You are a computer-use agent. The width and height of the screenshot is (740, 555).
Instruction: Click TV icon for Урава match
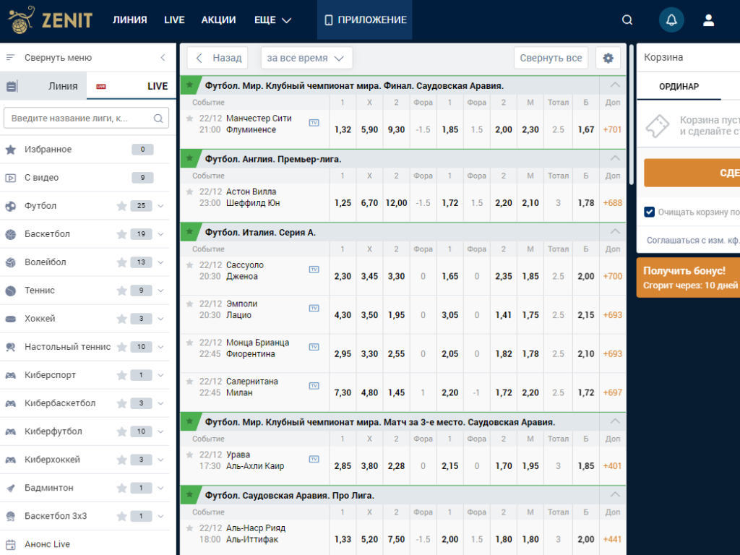(314, 459)
